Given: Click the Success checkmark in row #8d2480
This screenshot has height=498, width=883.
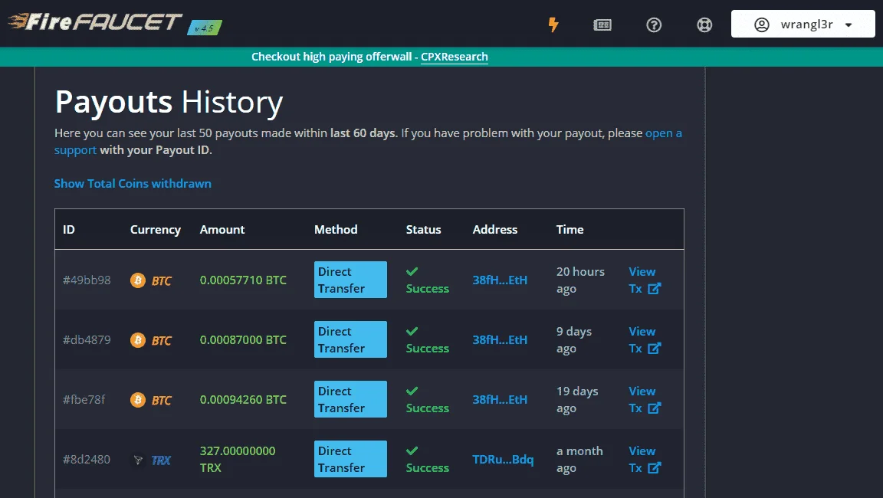Looking at the screenshot, I should pos(412,450).
